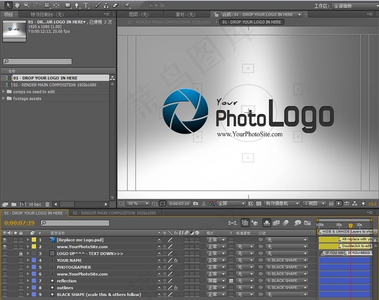The height and width of the screenshot is (300, 379).
Task: Click the interpret footage icon in Project panel
Action: pos(5,204)
